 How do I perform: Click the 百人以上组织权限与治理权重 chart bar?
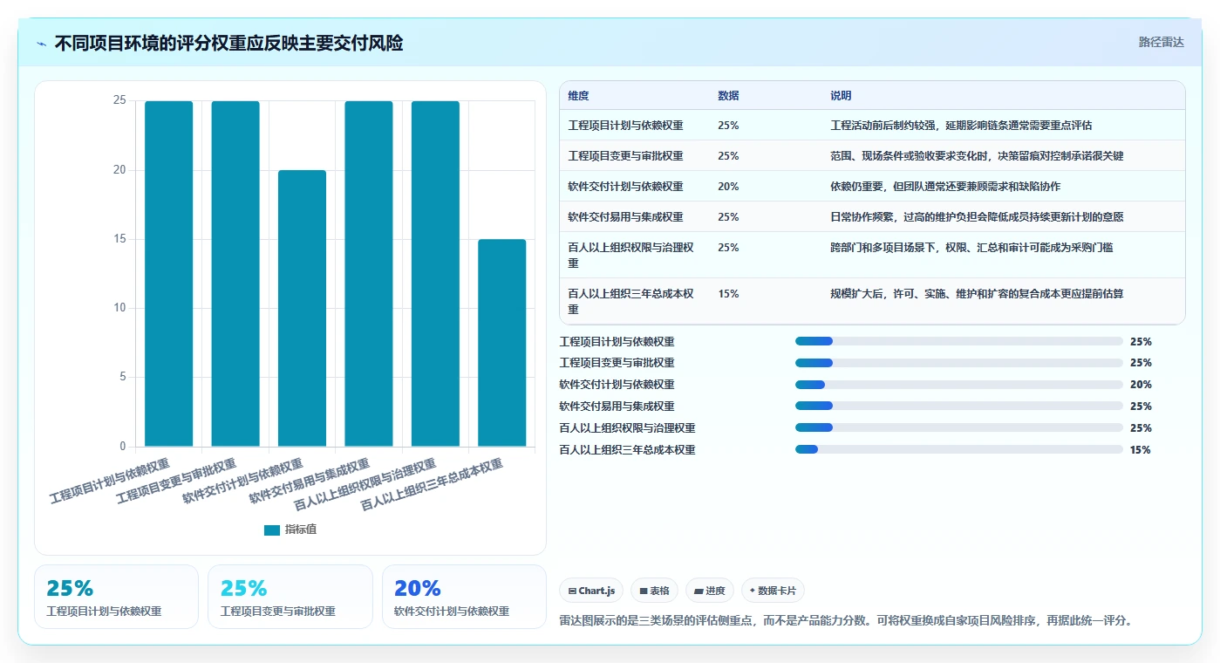pyautogui.click(x=435, y=274)
